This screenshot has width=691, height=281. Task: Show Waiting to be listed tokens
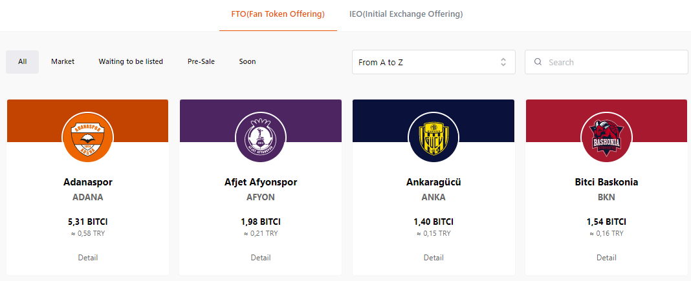point(131,61)
